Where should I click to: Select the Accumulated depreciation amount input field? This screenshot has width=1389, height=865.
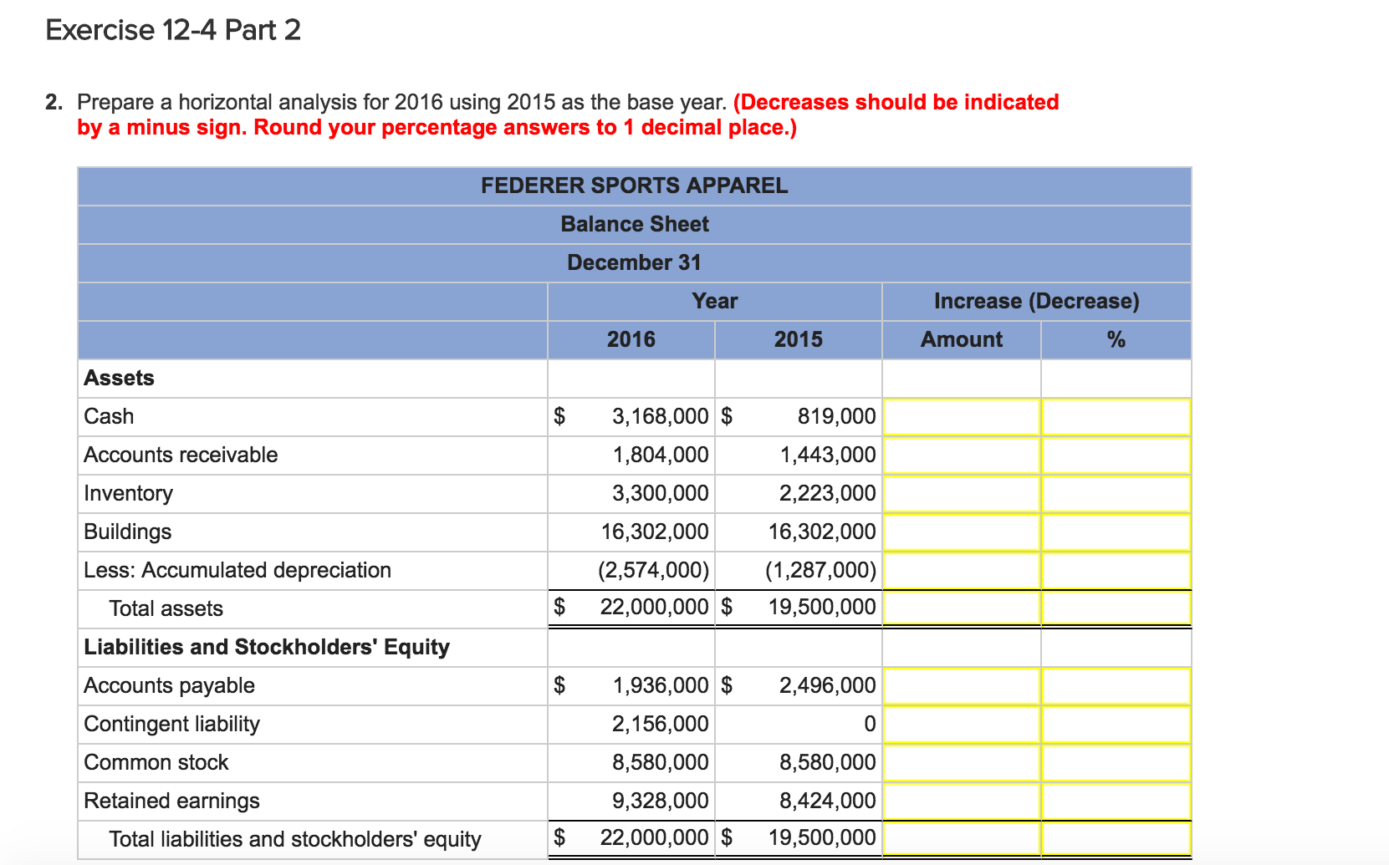pos(960,570)
